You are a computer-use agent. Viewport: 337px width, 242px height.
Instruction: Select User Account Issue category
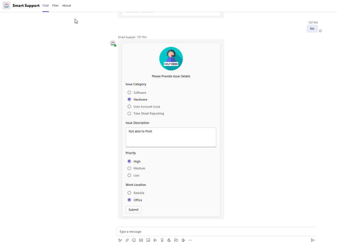coord(129,106)
